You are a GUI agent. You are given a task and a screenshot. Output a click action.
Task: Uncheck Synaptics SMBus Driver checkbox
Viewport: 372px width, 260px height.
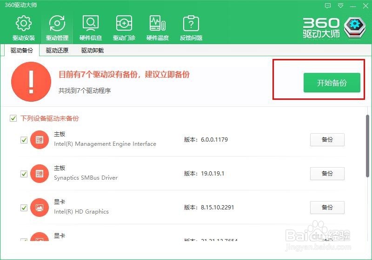pyautogui.click(x=24, y=174)
